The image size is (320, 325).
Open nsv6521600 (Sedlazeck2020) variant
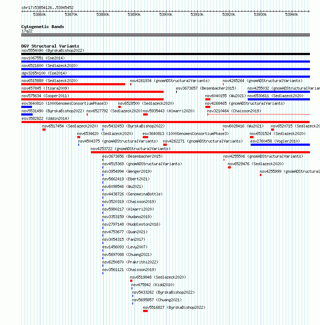click(x=50, y=66)
